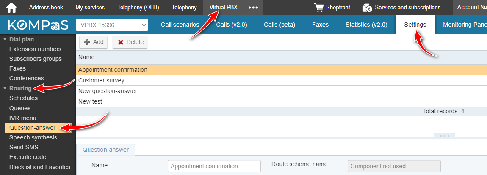487x175 pixels.
Task: Click the Route scheme name field
Action: tap(394, 166)
